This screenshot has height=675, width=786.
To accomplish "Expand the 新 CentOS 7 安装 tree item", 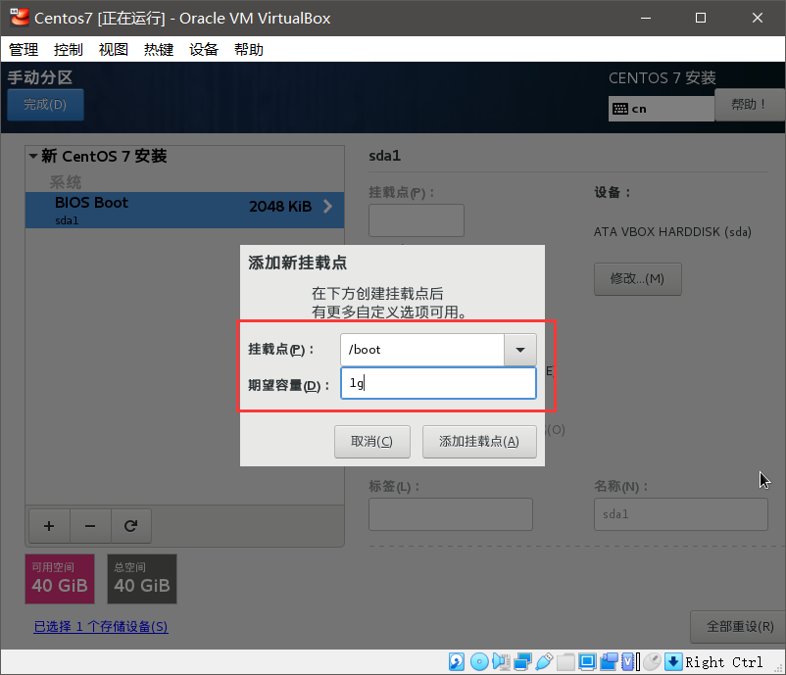I will (34, 156).
